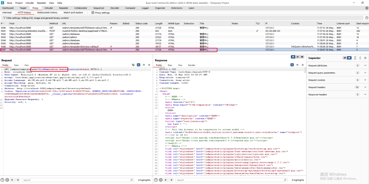369x184 pixels.
Task: Open the help icon beside the filter bar
Action: coord(367,18)
